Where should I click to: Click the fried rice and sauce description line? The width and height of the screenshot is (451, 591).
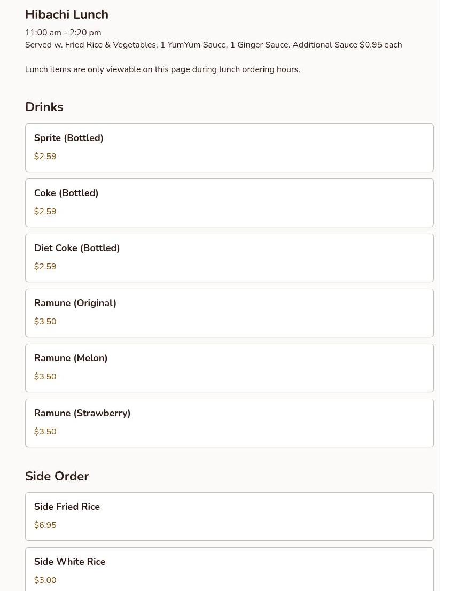(x=213, y=45)
